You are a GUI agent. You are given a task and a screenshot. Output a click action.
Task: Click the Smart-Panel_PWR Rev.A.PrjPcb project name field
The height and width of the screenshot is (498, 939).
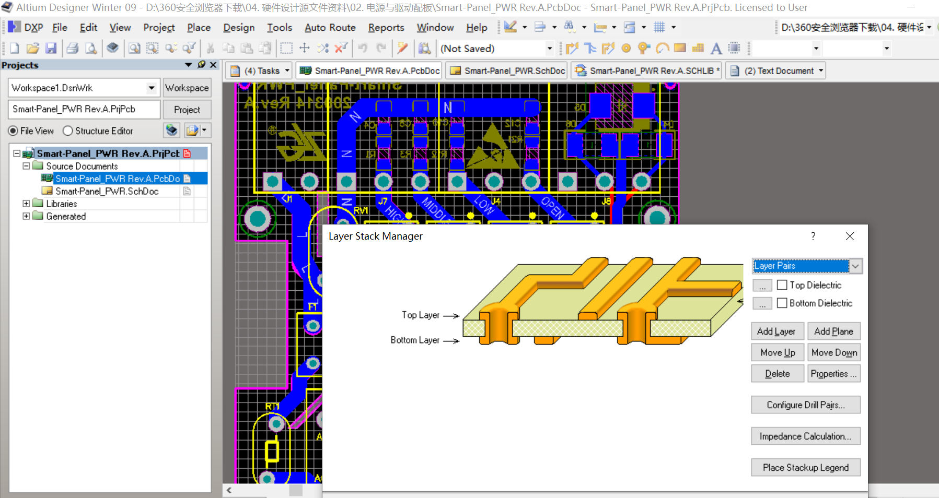click(84, 109)
